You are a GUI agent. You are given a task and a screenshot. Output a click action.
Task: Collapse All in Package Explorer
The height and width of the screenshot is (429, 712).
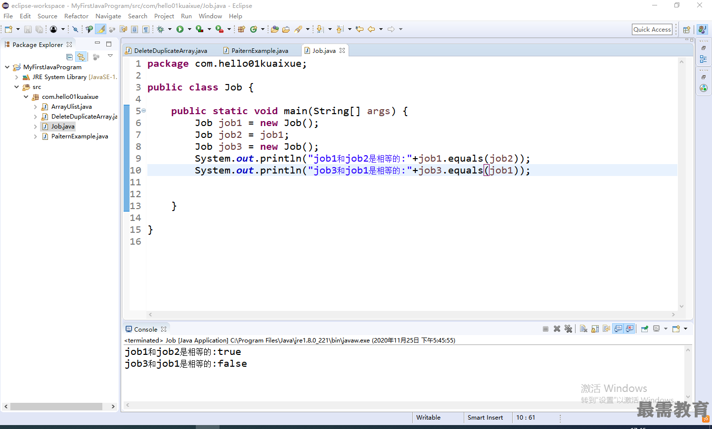point(69,57)
